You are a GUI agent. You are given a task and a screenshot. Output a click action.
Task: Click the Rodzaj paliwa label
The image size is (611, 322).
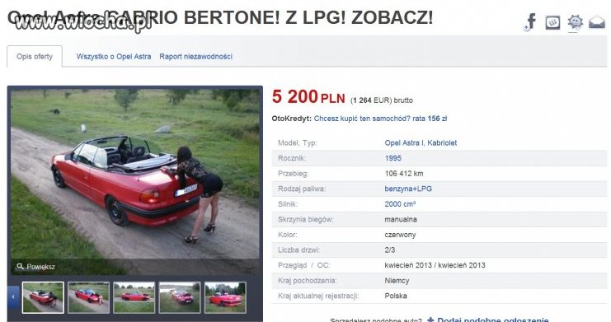point(301,189)
